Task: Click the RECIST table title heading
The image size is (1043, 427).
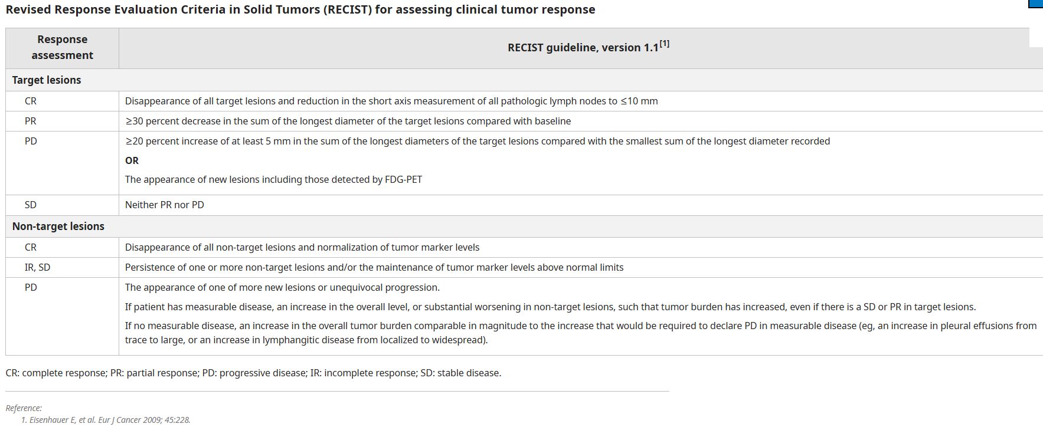Action: 300,10
